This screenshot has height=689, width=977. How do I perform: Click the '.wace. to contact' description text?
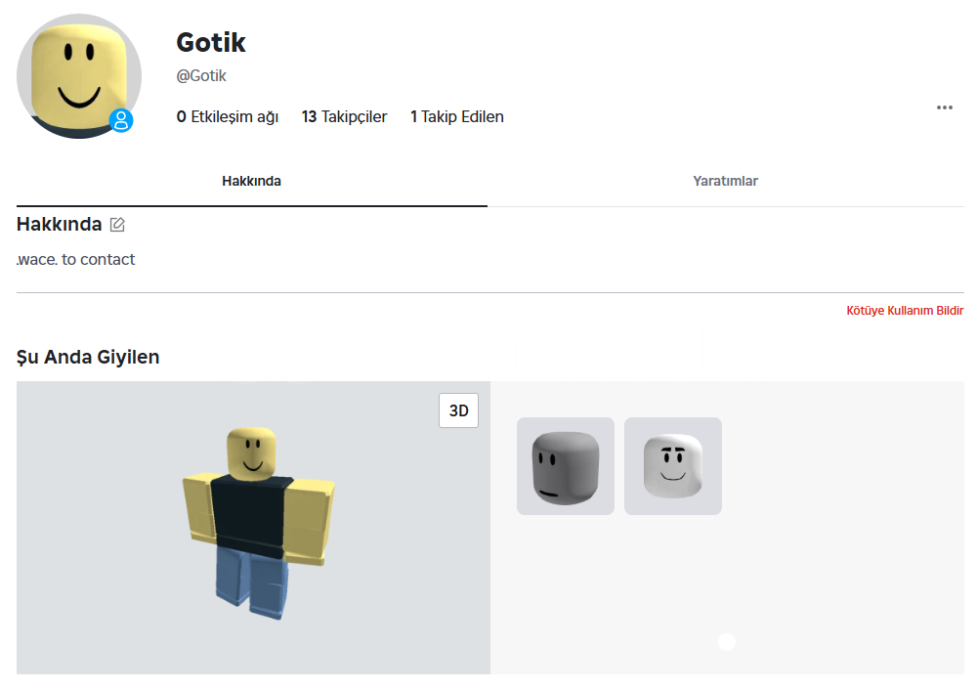coord(75,259)
